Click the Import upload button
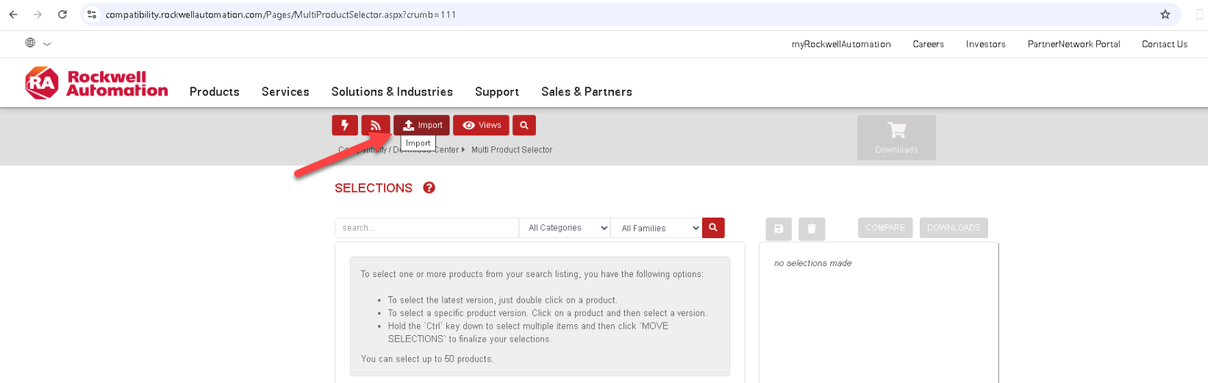 [422, 125]
